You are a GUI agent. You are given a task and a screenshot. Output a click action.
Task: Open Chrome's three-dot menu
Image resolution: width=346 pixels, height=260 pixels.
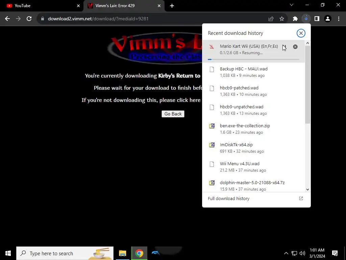pos(339,19)
